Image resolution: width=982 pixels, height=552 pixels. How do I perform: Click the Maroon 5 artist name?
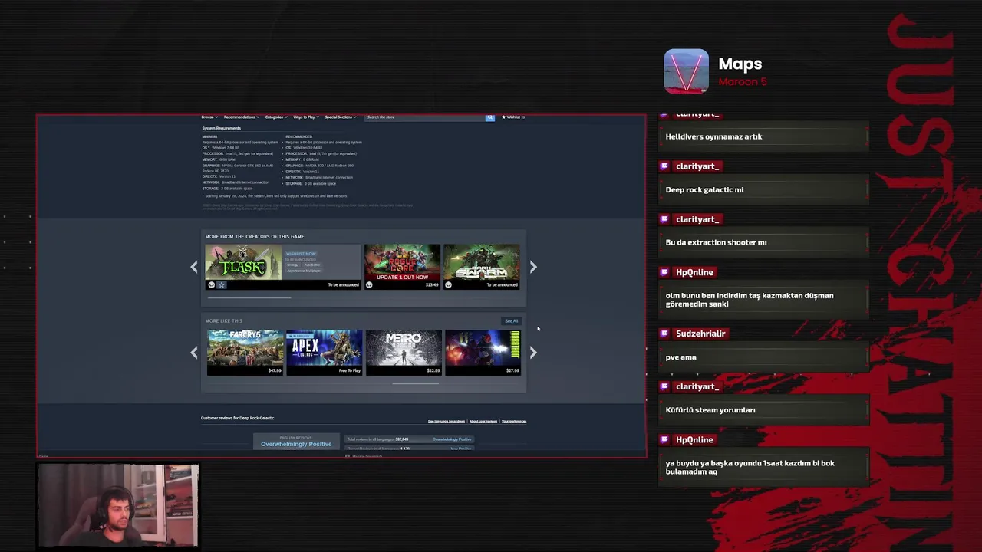pyautogui.click(x=743, y=82)
